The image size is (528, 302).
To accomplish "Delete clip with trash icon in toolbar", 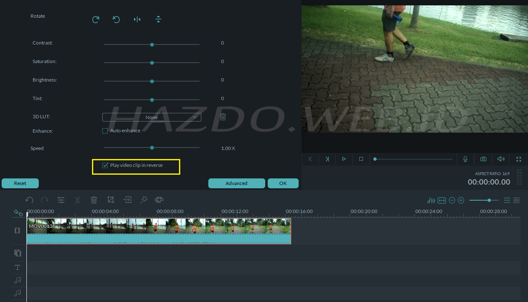I will click(94, 200).
